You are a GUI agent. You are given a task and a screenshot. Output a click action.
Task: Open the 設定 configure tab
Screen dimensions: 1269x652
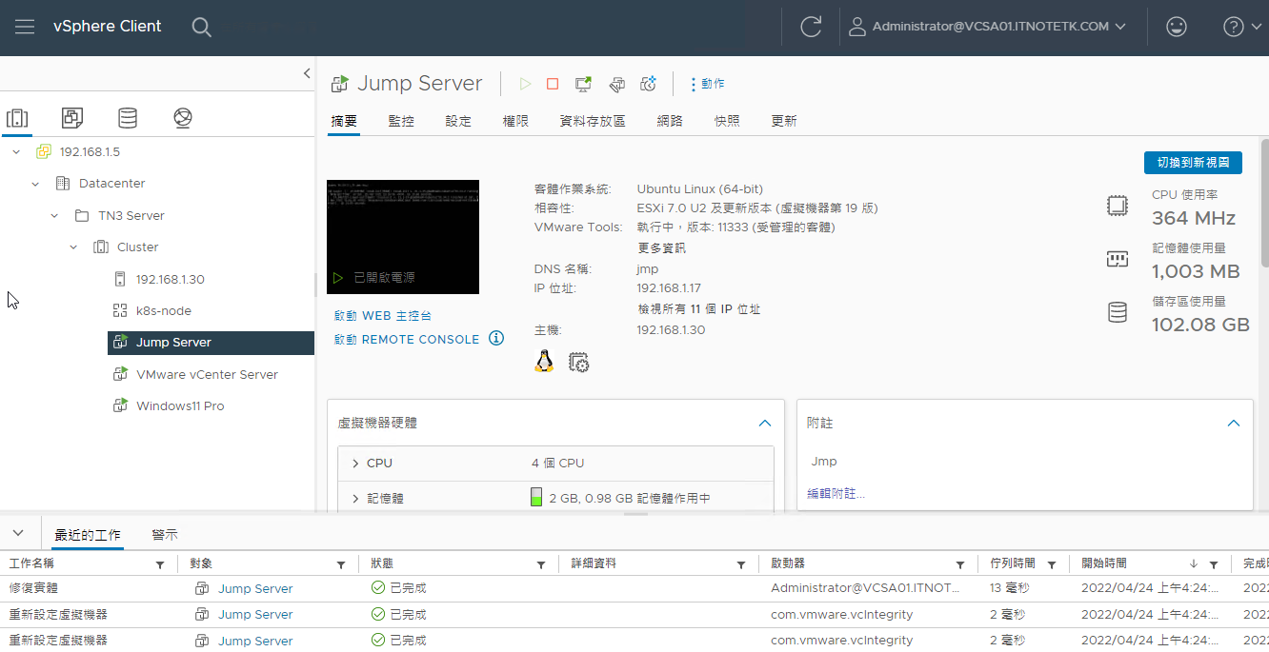coord(458,121)
